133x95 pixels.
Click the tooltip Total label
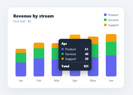[x=65, y=66]
